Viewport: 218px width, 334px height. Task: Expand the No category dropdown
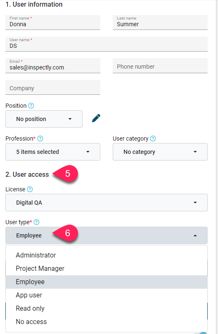click(x=160, y=152)
